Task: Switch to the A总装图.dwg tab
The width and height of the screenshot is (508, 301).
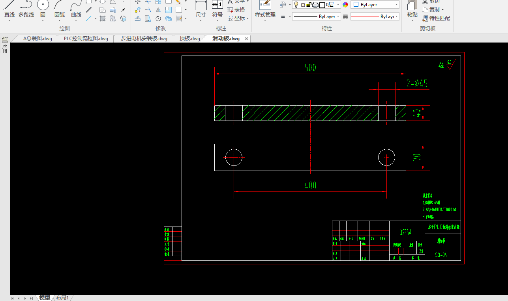Action: click(37, 39)
